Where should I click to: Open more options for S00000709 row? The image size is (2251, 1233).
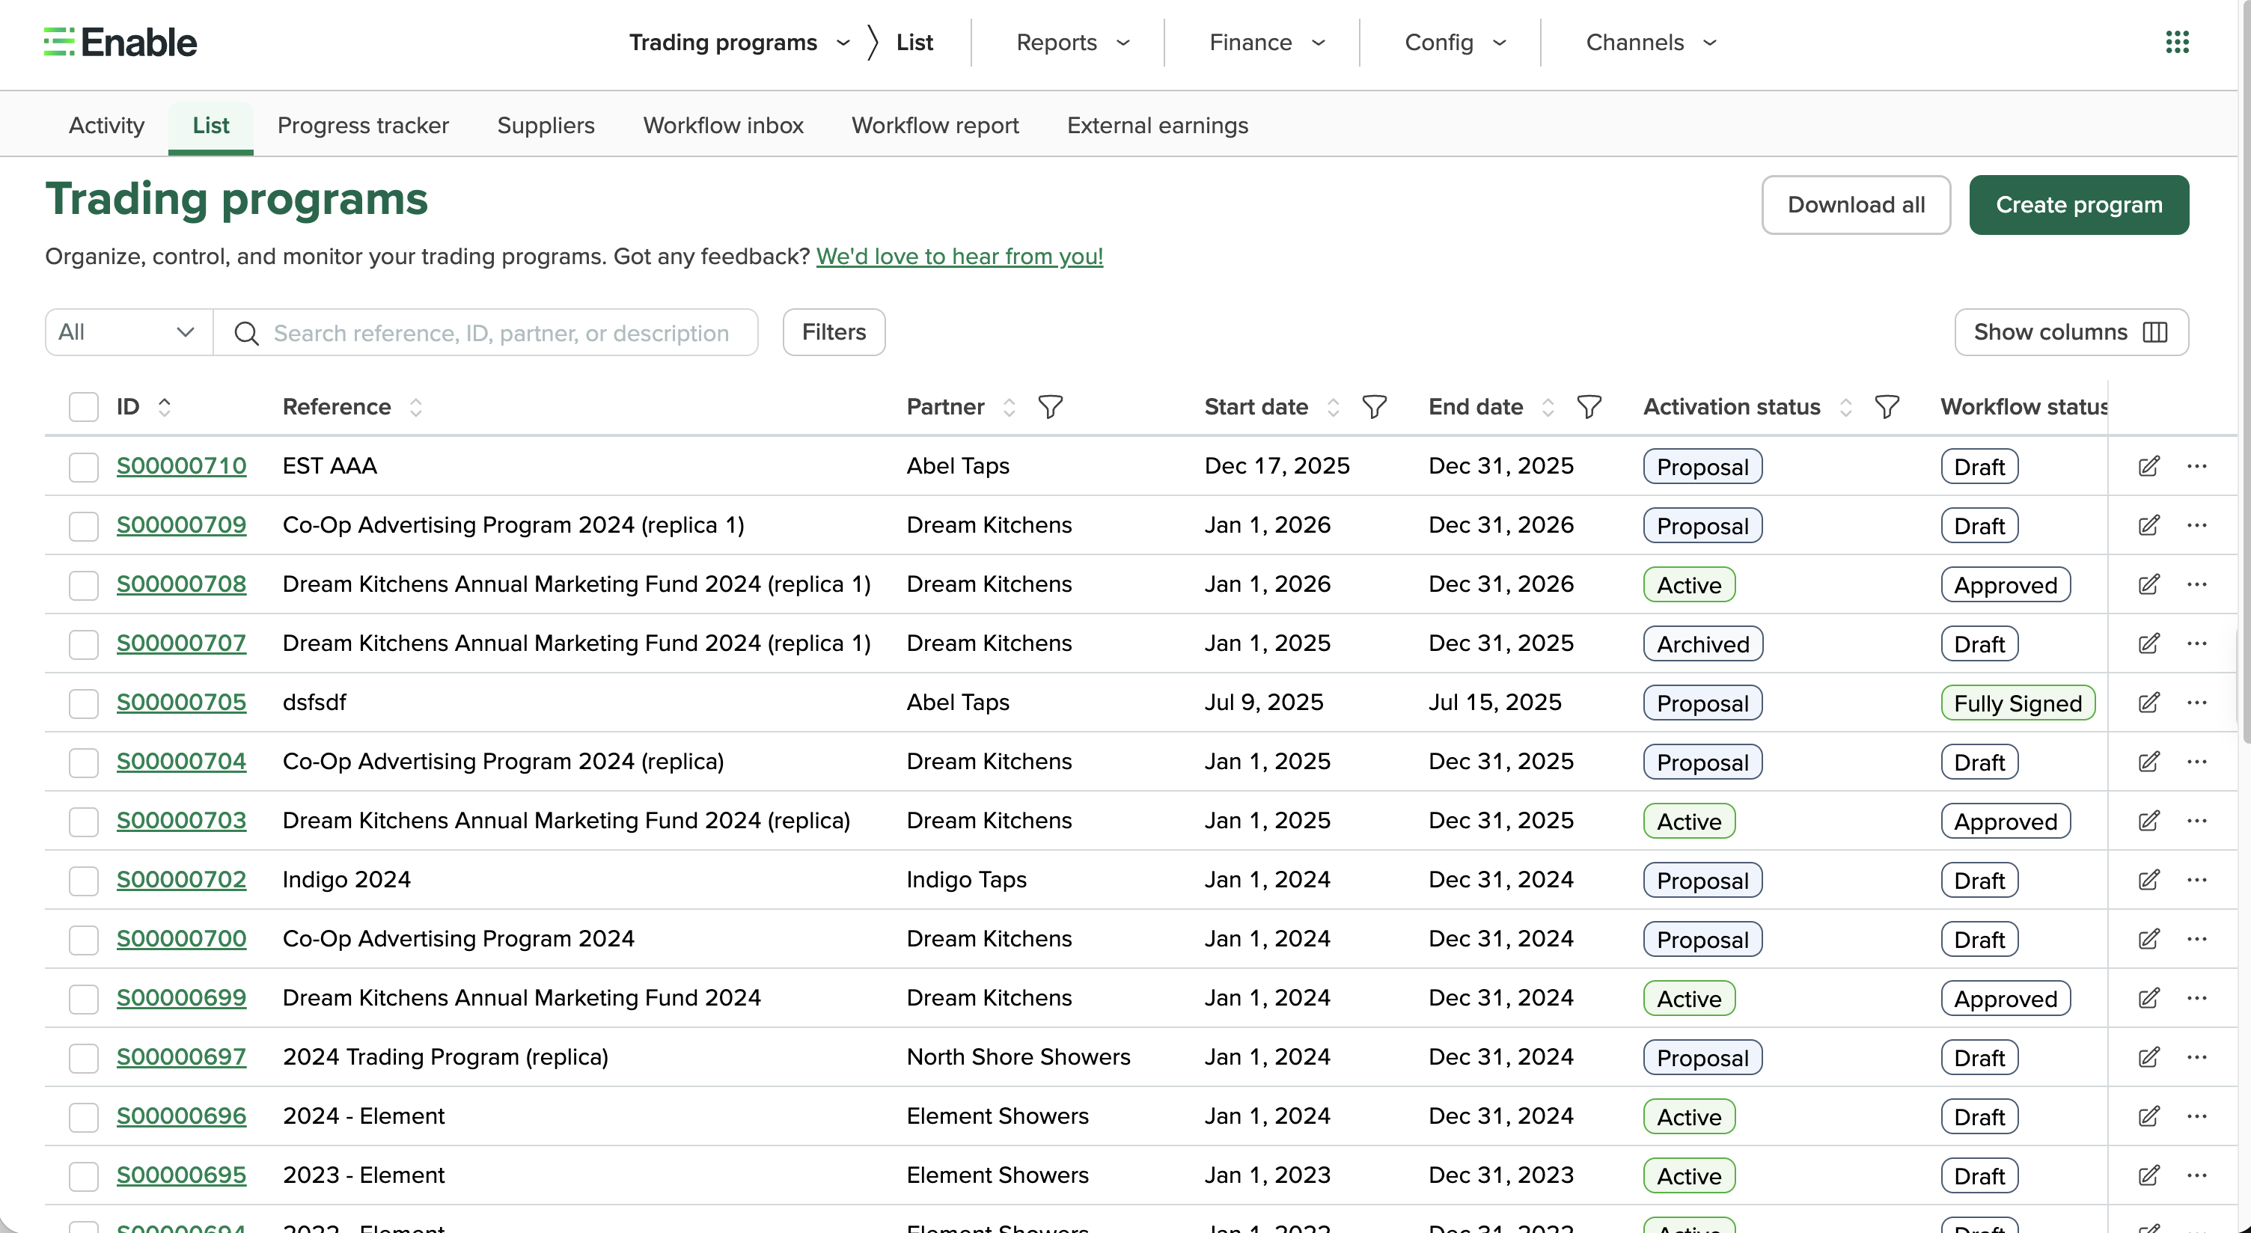click(2197, 525)
